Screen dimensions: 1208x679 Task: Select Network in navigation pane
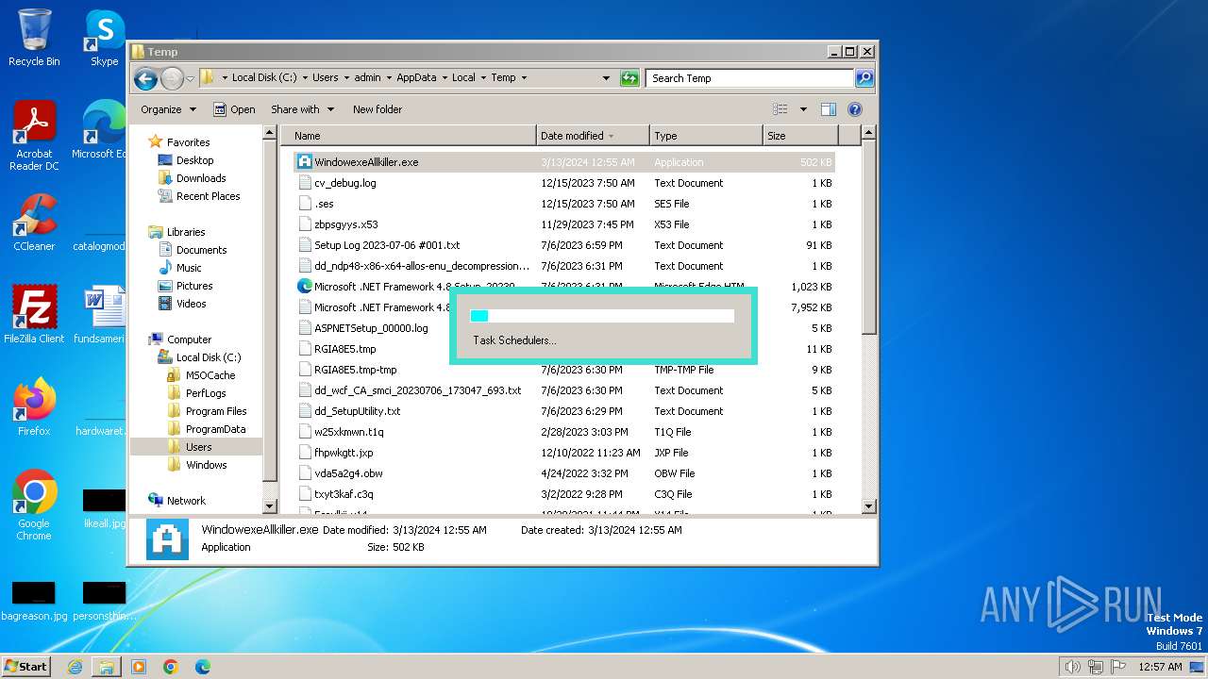[x=186, y=501]
